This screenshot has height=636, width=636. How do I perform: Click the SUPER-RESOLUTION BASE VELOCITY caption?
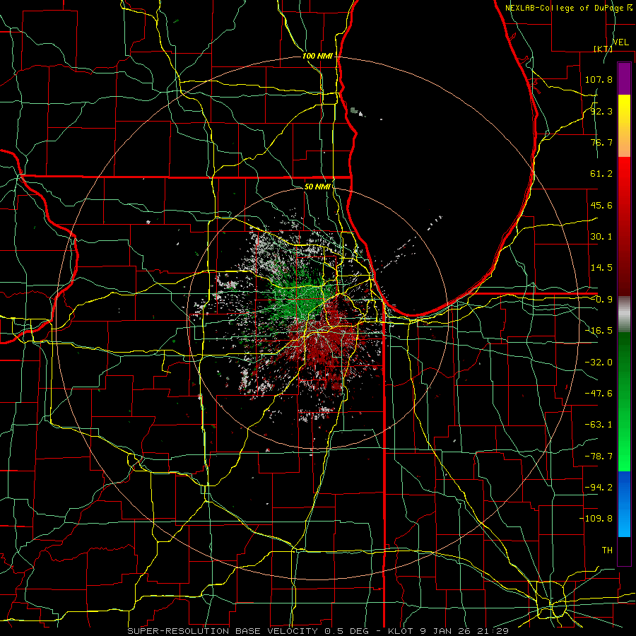[x=224, y=631]
